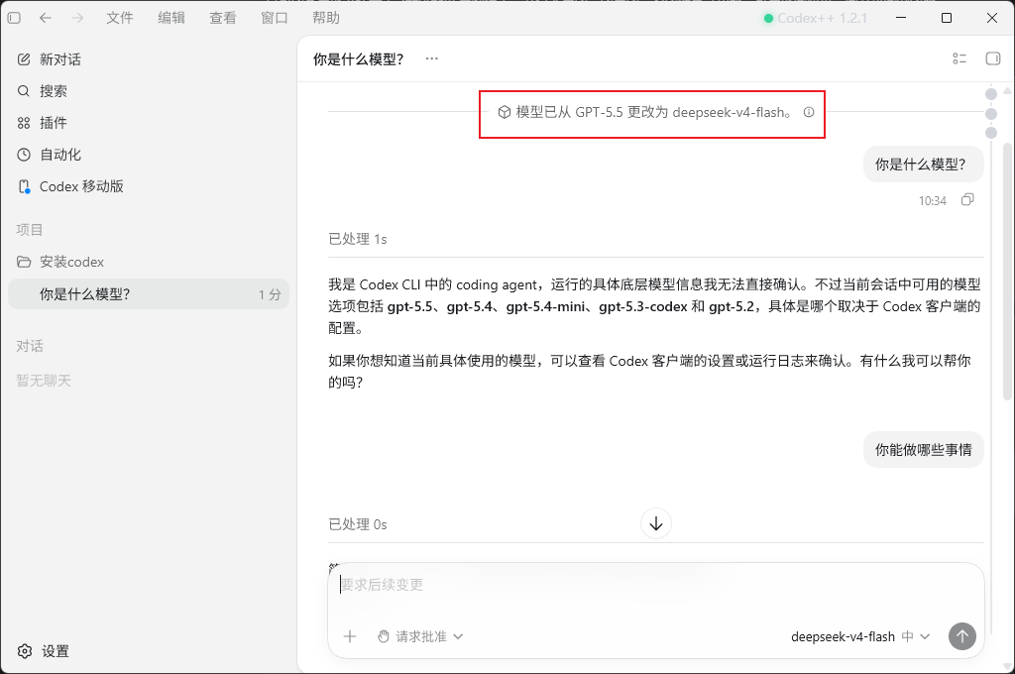The width and height of the screenshot is (1015, 674).
Task: Click the chat vertical scrollbar
Action: 1007,272
